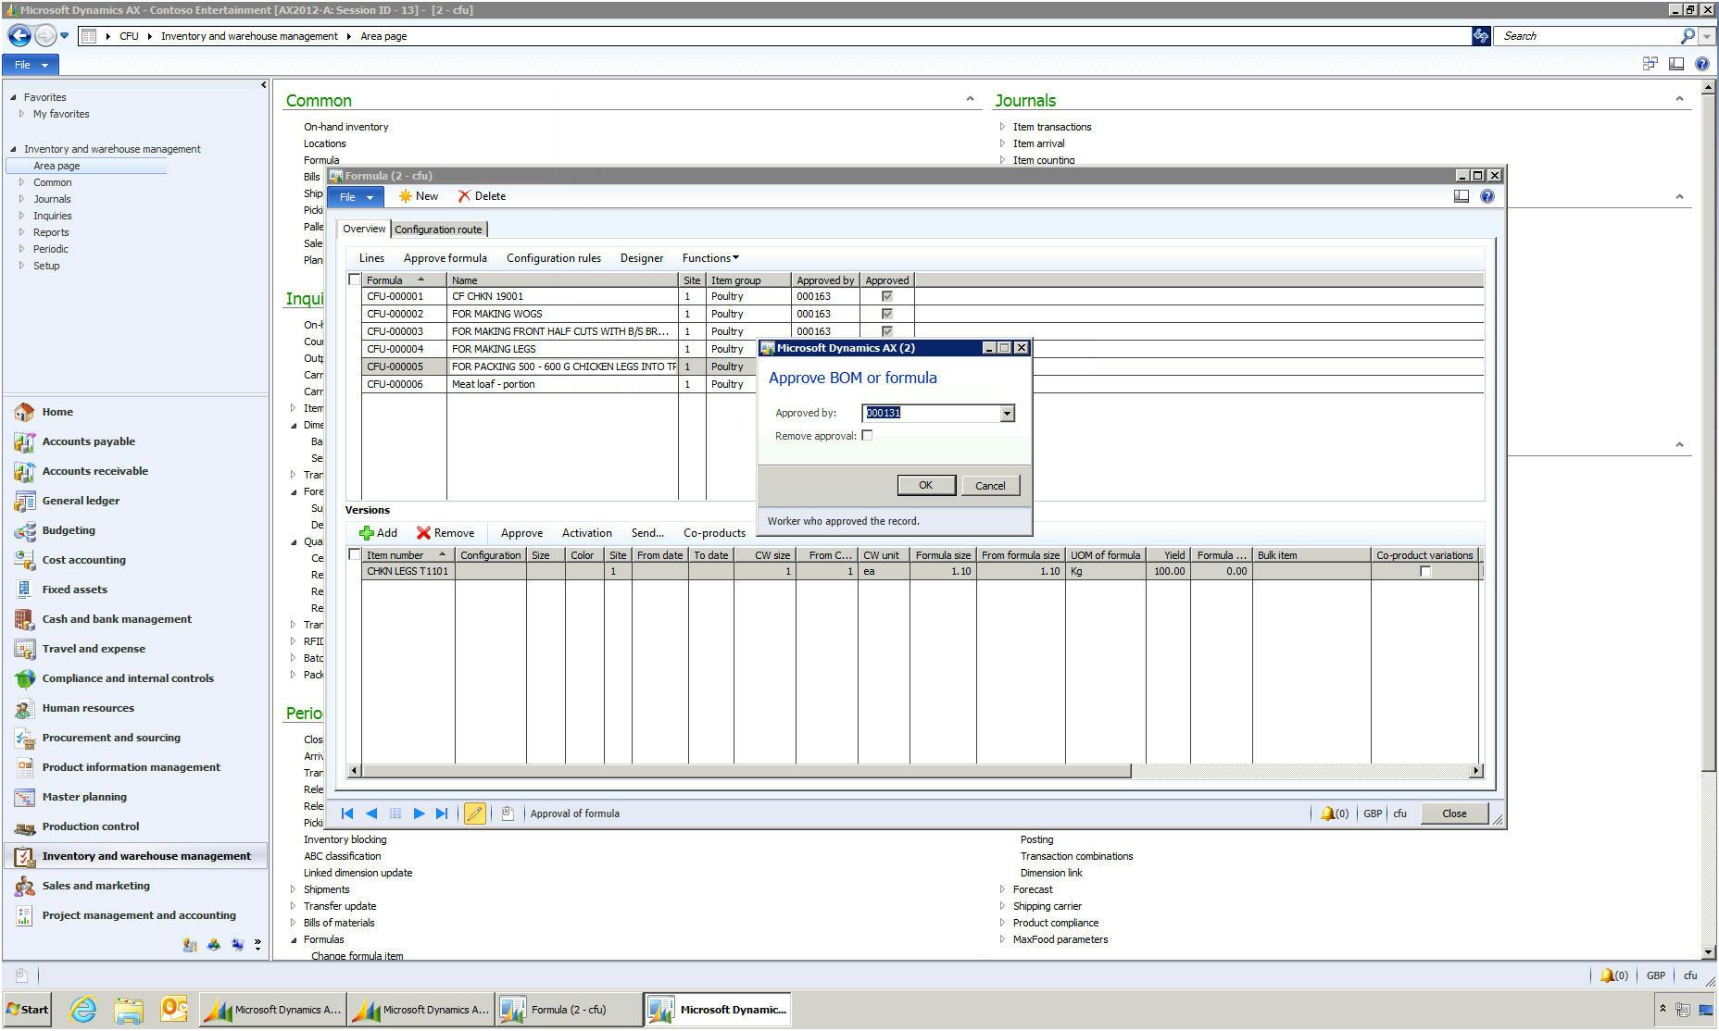
Task: Open the Home module
Action: 56,412
